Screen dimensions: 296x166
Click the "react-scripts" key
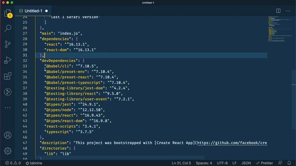click(x=61, y=126)
